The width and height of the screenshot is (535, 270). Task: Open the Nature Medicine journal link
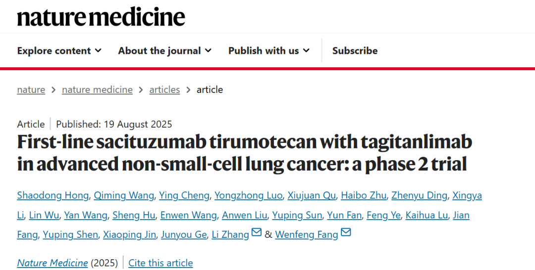(53, 263)
